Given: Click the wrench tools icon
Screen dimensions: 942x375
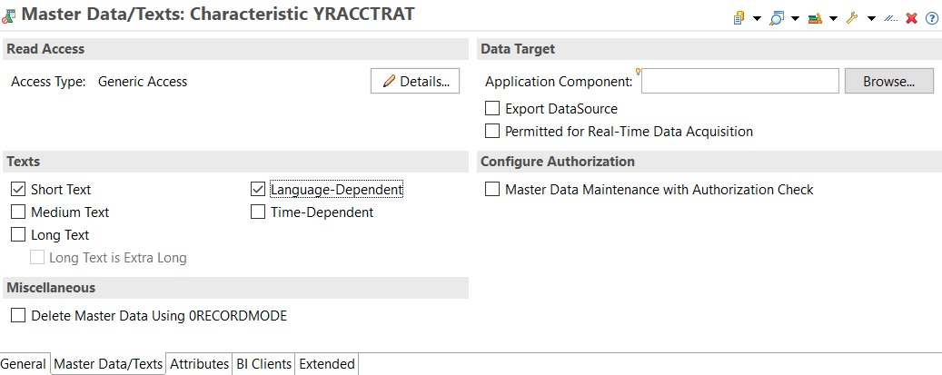Looking at the screenshot, I should [852, 17].
